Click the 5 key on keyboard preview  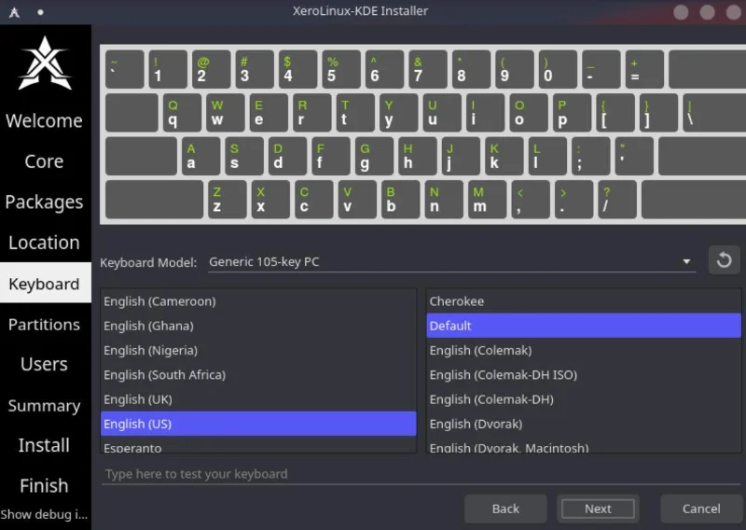coord(341,70)
